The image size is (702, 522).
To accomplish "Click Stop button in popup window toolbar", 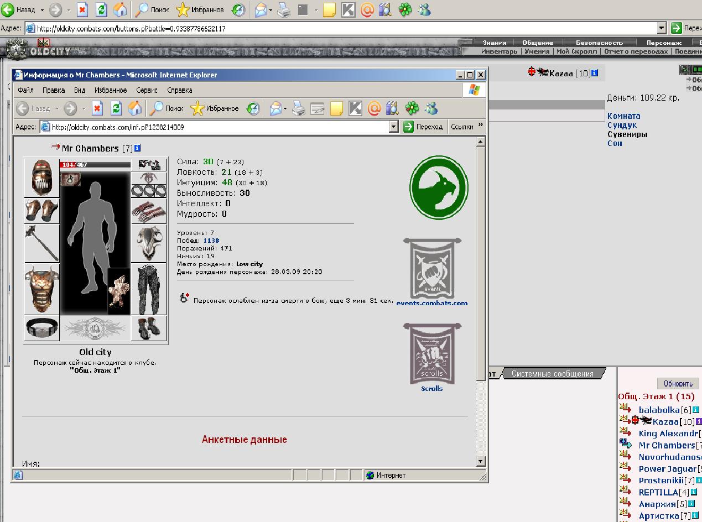I will [97, 108].
